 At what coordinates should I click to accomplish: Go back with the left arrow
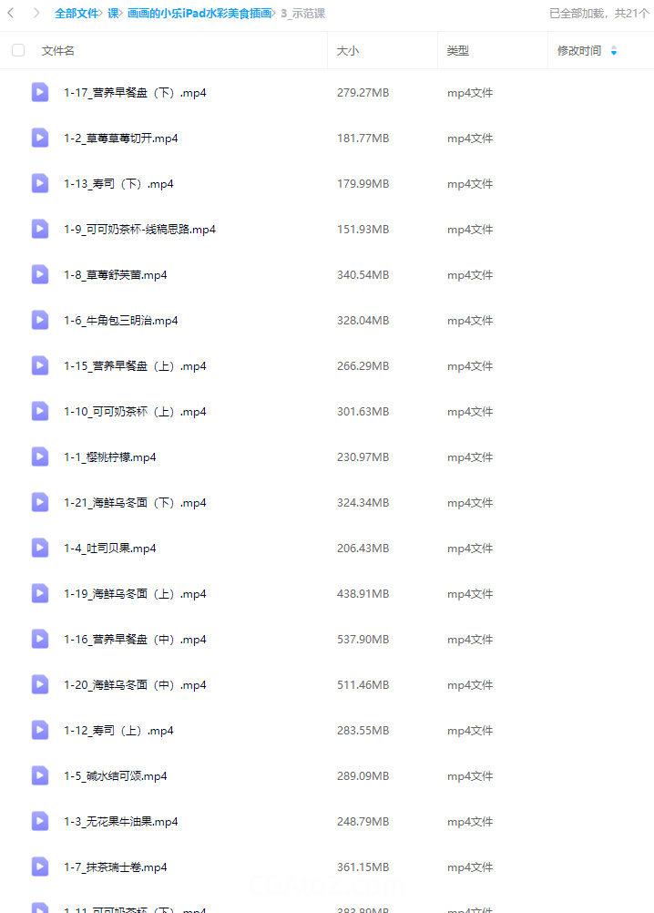10,13
